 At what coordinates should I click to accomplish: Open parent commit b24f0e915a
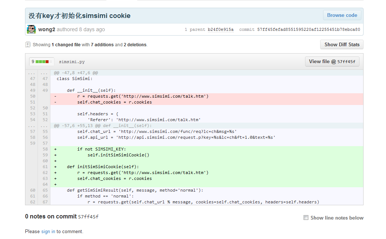click(x=220, y=30)
